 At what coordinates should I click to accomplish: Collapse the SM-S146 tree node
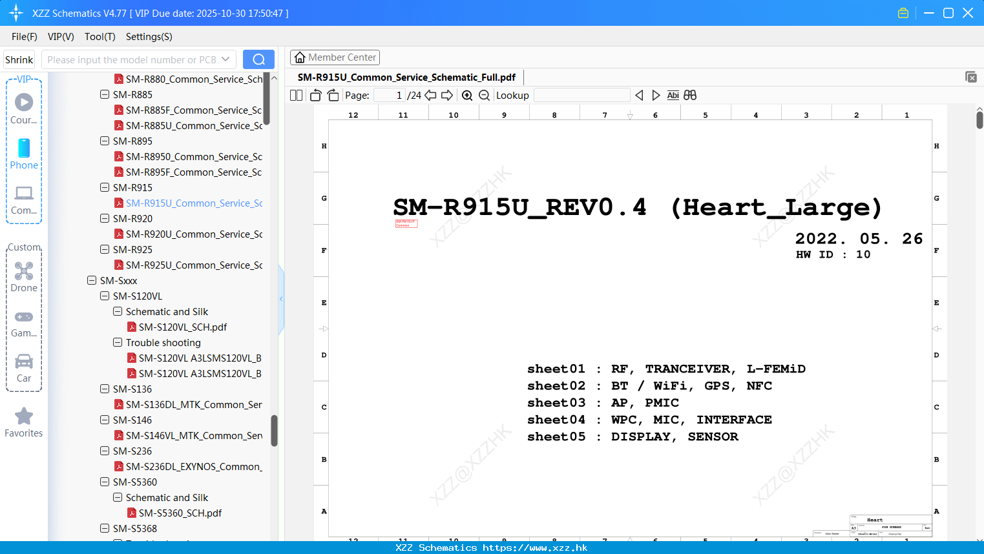[x=105, y=420]
